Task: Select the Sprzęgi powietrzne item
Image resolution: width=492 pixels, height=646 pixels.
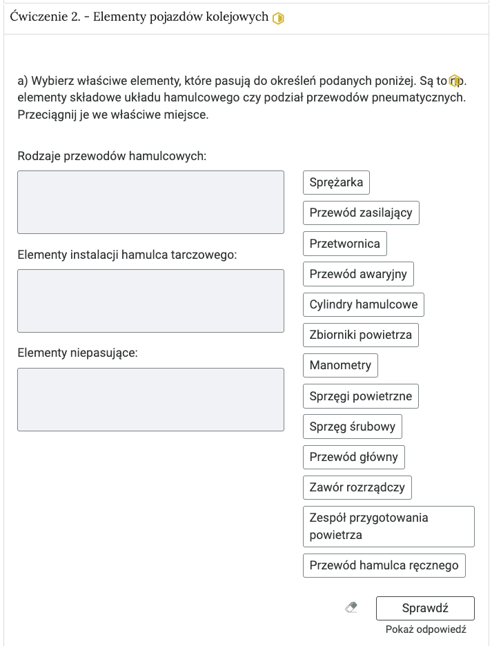Action: point(361,396)
